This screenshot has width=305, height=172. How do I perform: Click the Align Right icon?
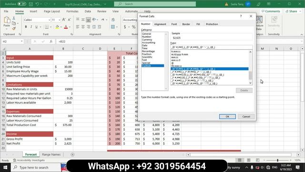88,27
